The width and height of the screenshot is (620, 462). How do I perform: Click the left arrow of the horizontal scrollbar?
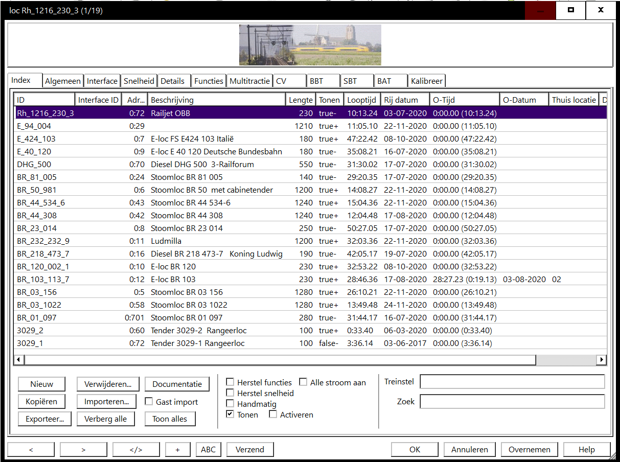tap(19, 360)
